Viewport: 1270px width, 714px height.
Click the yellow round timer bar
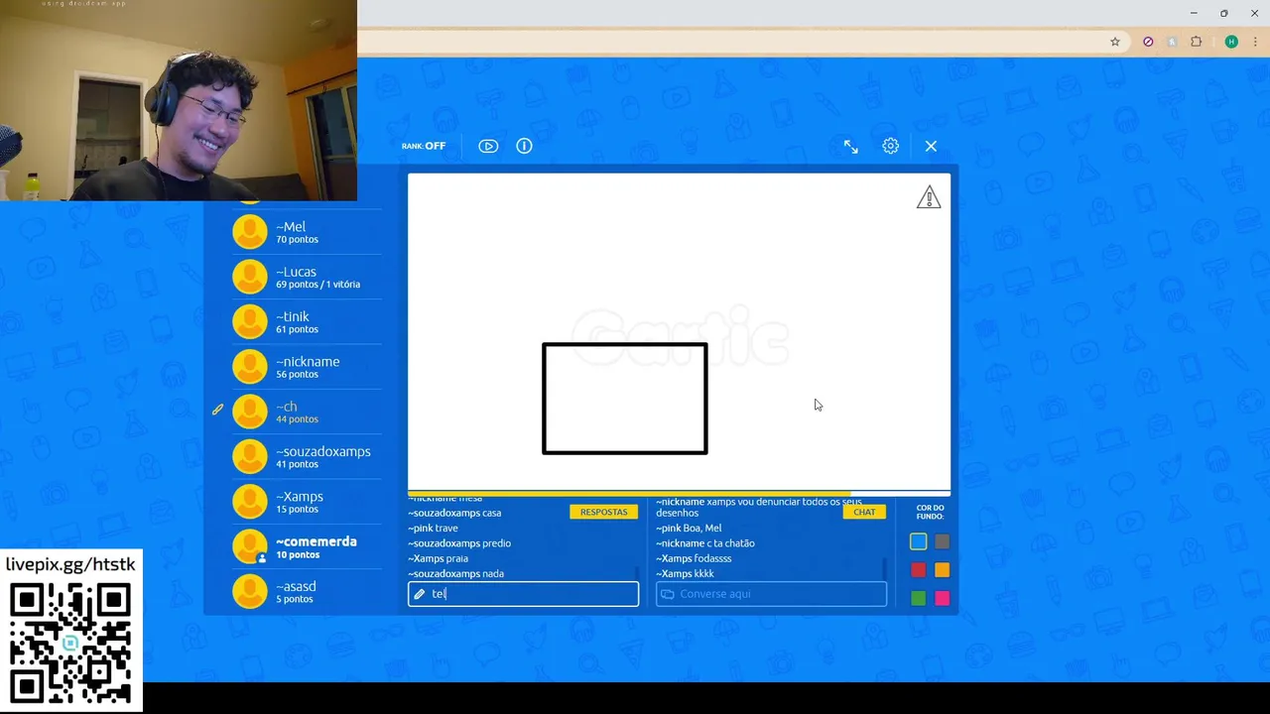pyautogui.click(x=629, y=493)
